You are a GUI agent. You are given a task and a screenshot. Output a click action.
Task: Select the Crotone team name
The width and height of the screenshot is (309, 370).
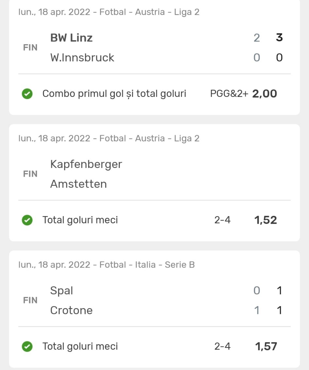pyautogui.click(x=71, y=310)
